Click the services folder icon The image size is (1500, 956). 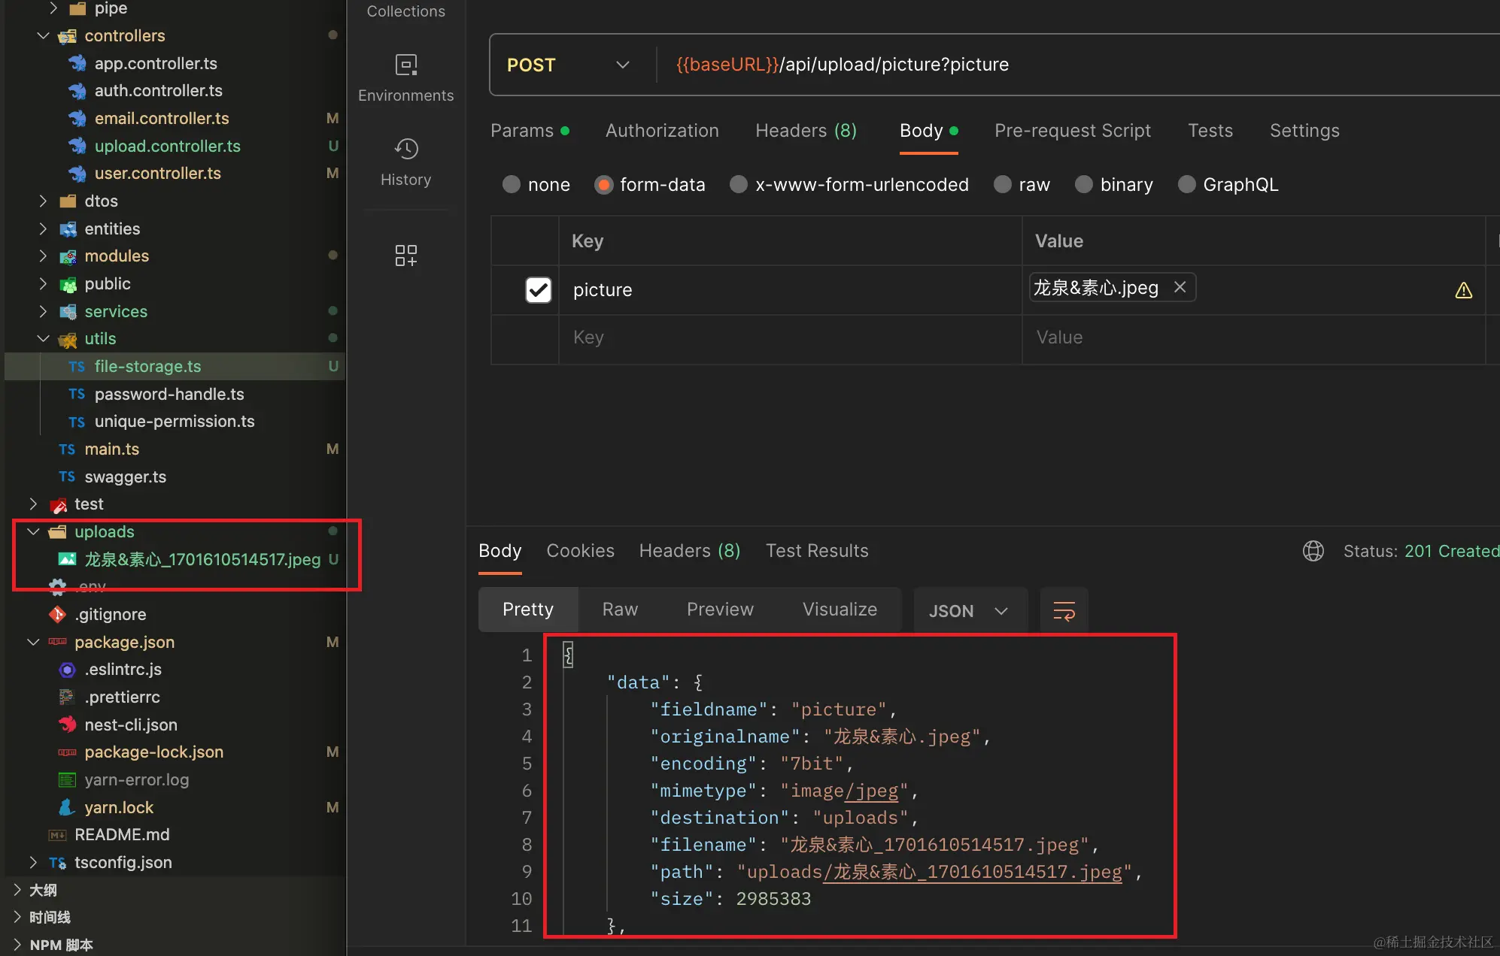pos(68,311)
